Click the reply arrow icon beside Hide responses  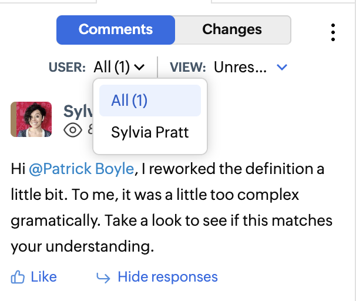point(103,277)
